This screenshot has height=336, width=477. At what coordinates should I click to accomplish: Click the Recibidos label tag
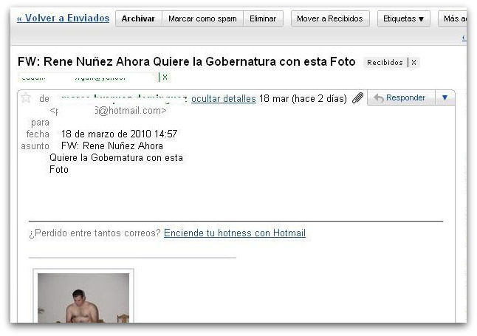click(385, 62)
